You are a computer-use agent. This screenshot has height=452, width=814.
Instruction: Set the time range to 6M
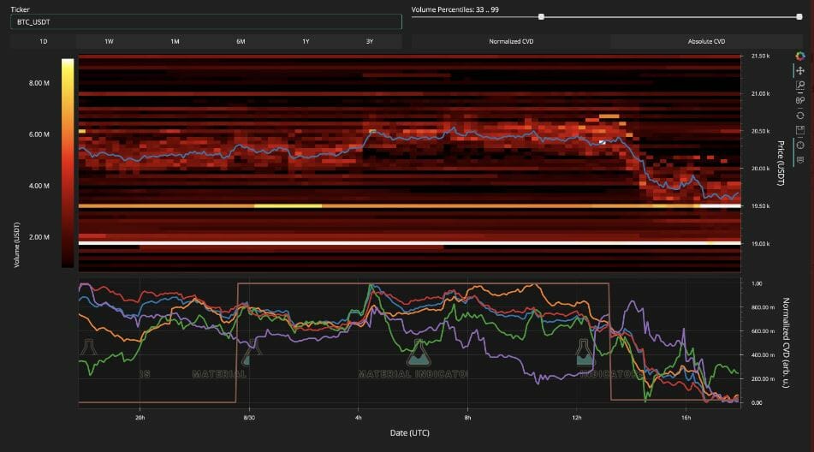click(241, 41)
